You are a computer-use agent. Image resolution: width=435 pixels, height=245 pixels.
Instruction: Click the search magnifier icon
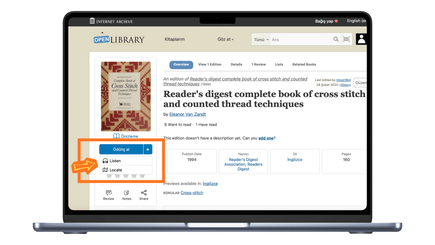point(336,39)
